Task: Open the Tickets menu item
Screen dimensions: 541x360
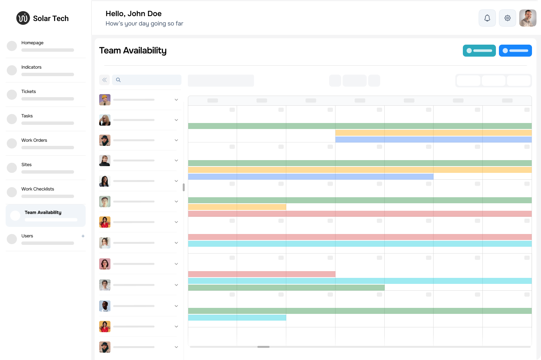Action: click(29, 91)
